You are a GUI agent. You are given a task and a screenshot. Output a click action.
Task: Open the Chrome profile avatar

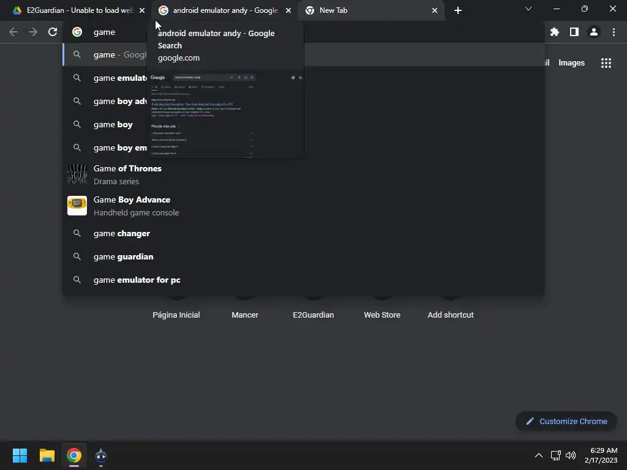[594, 32]
